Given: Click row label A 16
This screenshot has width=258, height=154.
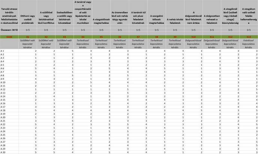Looking at the screenshot, I should pos(9,103).
